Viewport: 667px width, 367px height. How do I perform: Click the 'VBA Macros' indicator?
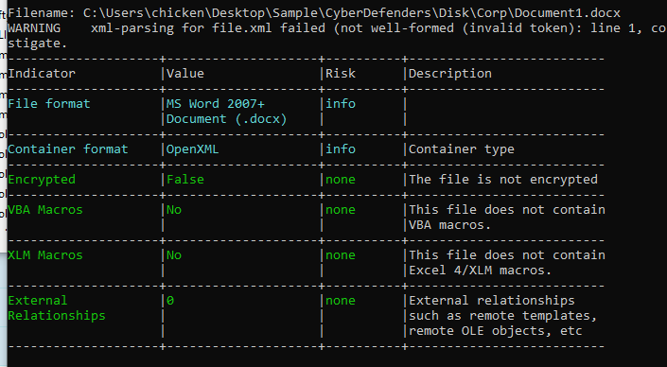pyautogui.click(x=45, y=210)
